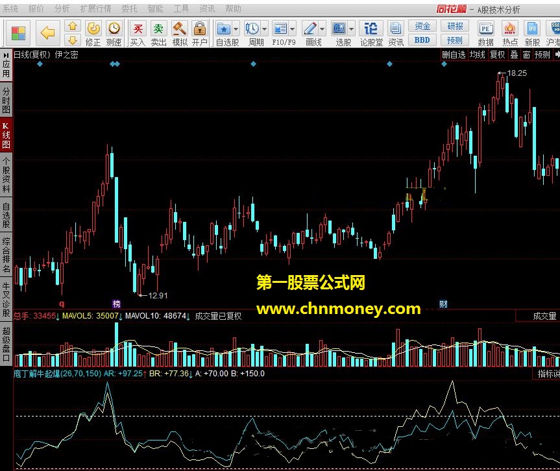The width and height of the screenshot is (560, 471).
Task: Click the 12.91 low price label
Action: click(158, 295)
